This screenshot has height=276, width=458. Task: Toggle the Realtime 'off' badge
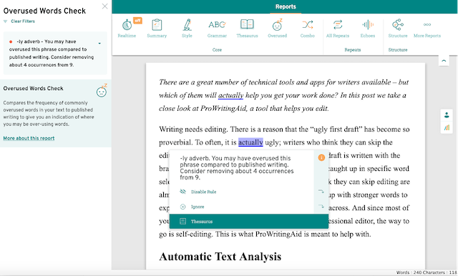coord(137,21)
